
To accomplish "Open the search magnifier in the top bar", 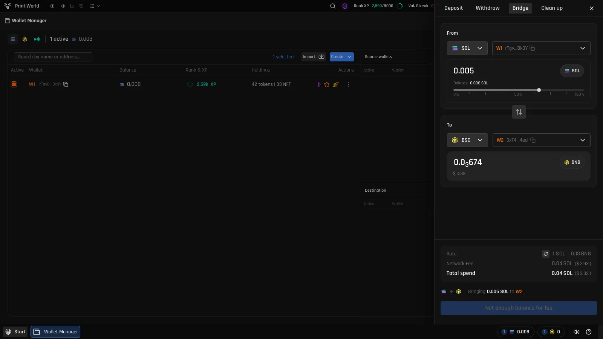I will click(x=333, y=6).
